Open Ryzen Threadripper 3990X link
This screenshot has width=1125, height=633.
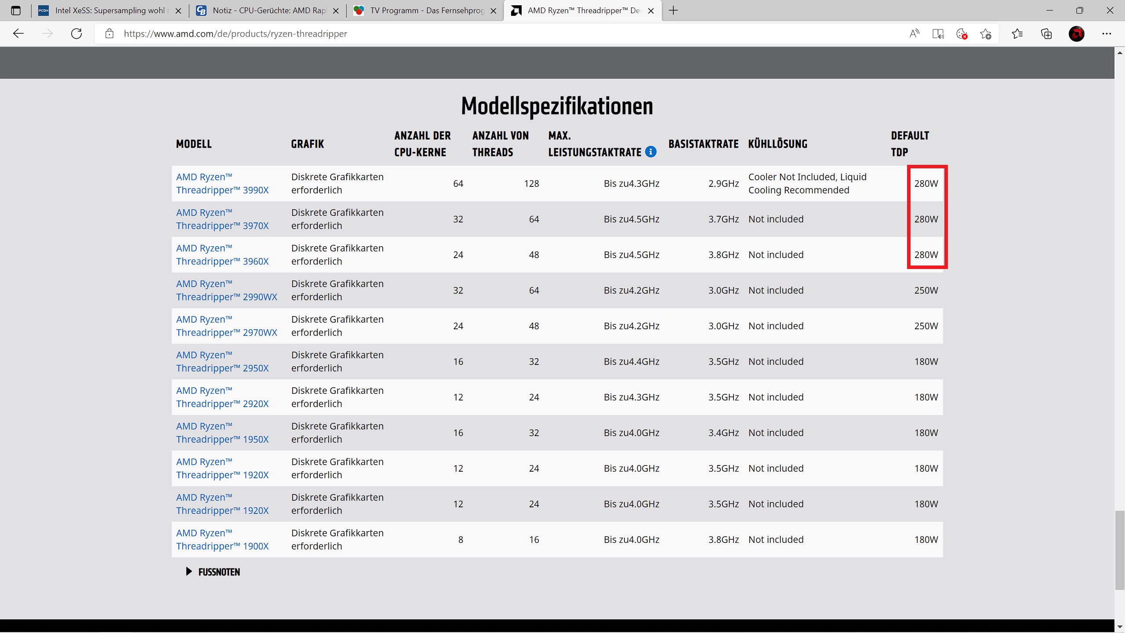222,184
